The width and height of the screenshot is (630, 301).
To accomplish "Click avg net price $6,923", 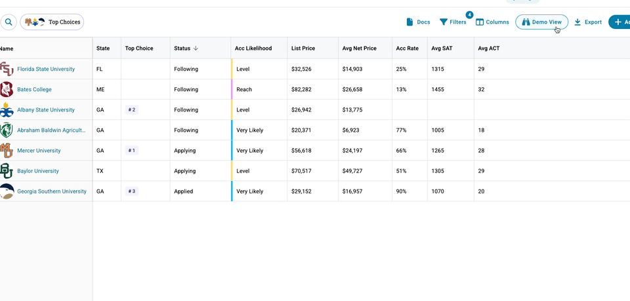I will point(350,130).
